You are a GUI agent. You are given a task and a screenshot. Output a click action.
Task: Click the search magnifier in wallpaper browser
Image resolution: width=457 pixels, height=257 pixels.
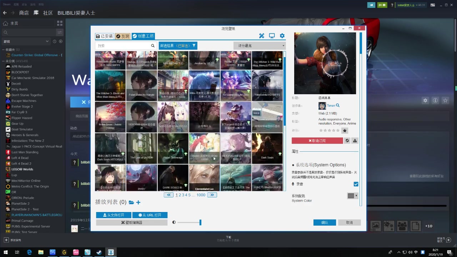point(153,46)
